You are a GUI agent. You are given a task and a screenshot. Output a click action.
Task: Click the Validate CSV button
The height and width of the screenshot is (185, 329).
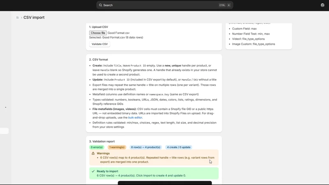100,44
